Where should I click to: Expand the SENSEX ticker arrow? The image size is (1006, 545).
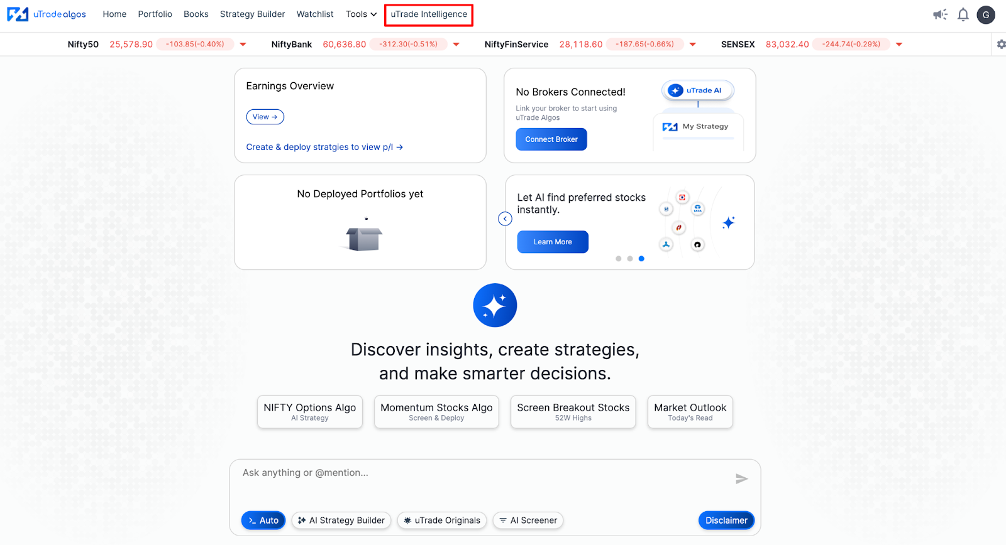(899, 45)
